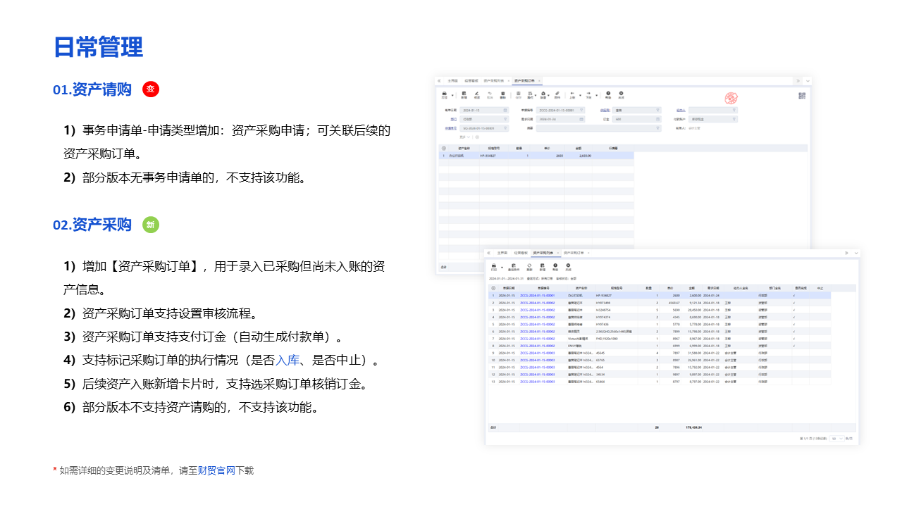This screenshot has width=902, height=507.
Task: Expand the 付款账户 dropdown field
Action: click(734, 120)
